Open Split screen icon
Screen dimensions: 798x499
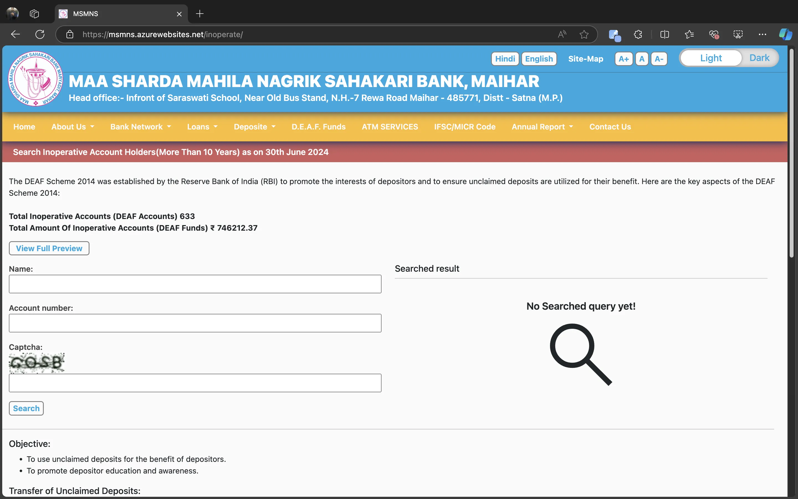(664, 34)
